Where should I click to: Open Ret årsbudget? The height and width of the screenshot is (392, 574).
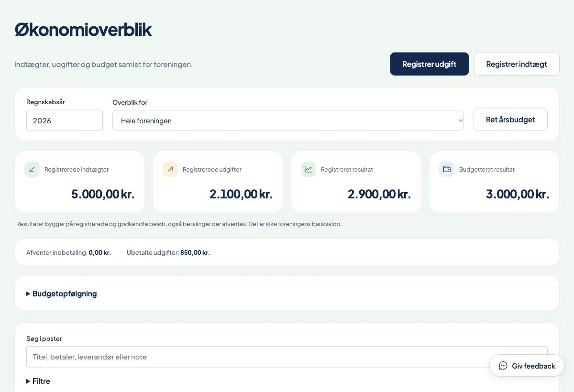point(510,120)
